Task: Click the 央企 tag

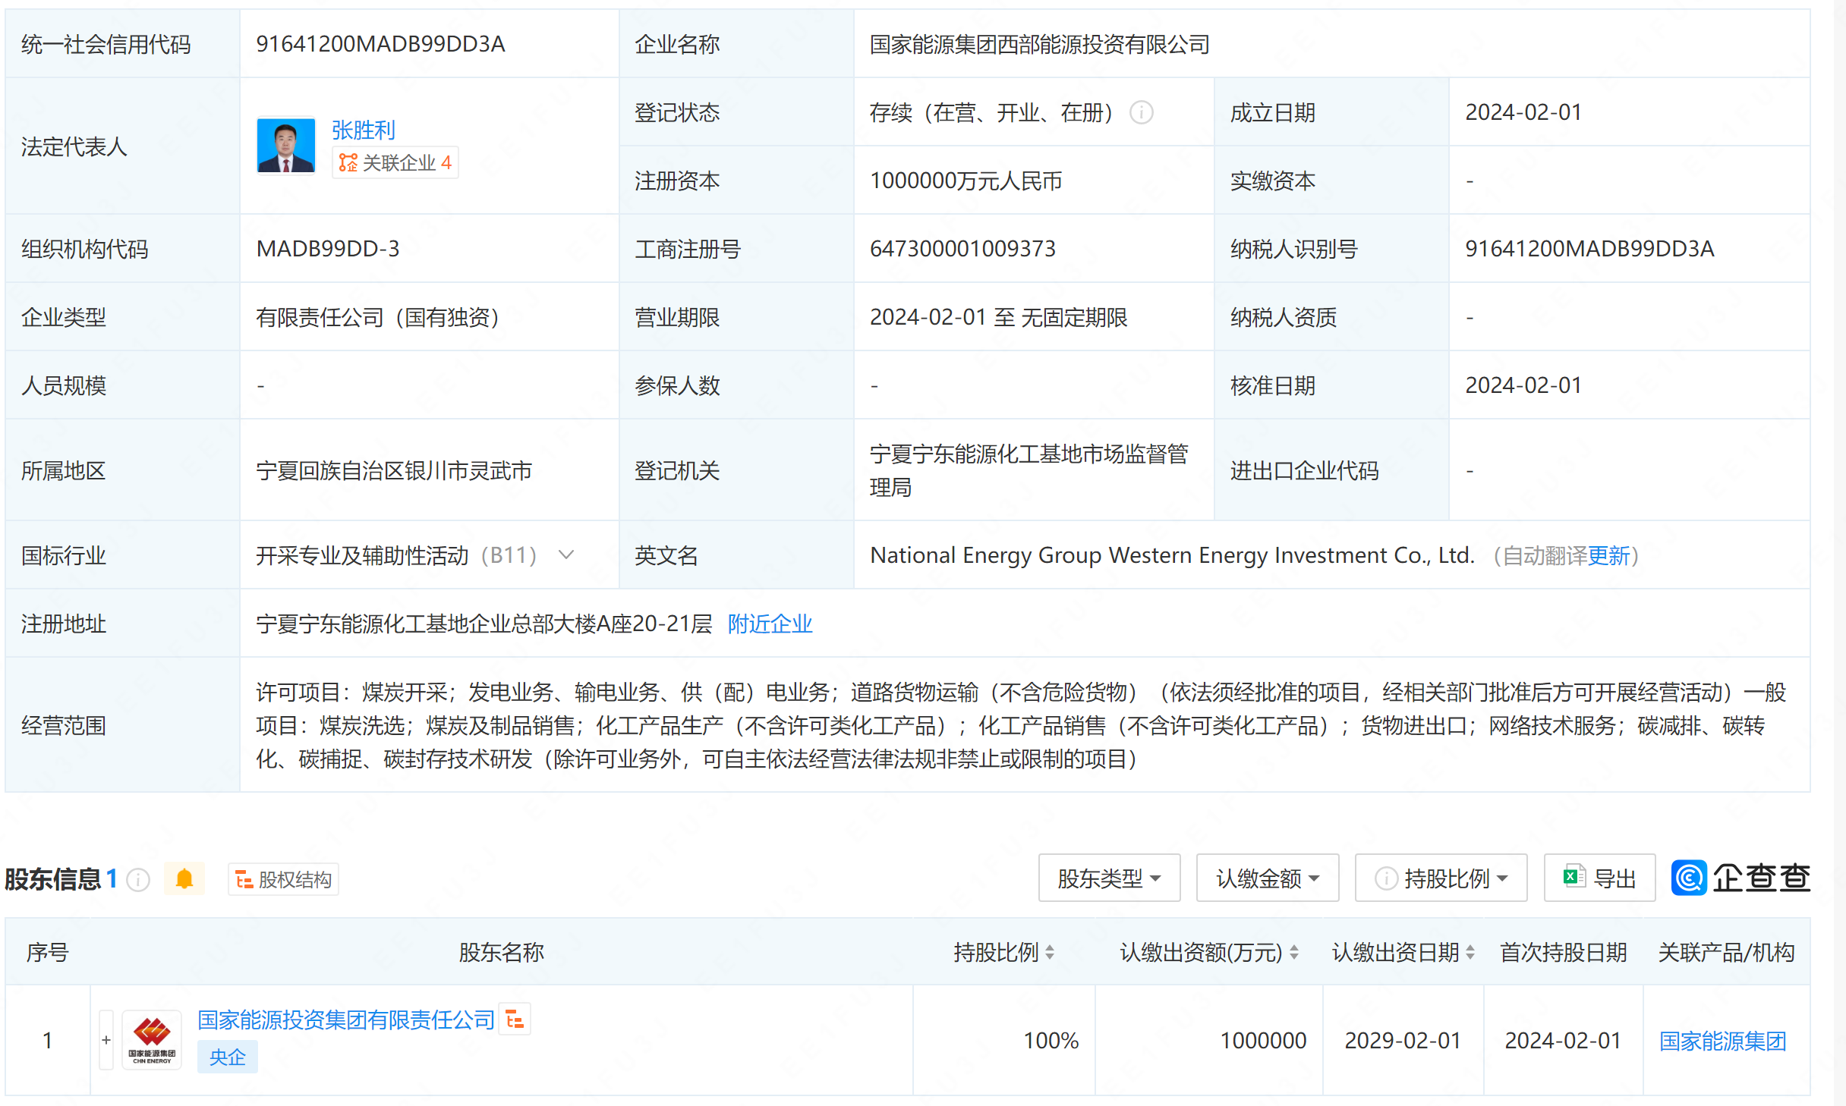Action: click(227, 1057)
